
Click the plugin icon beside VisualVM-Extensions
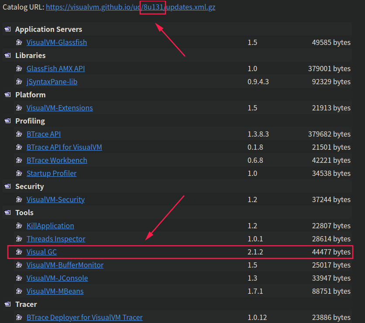point(19,108)
